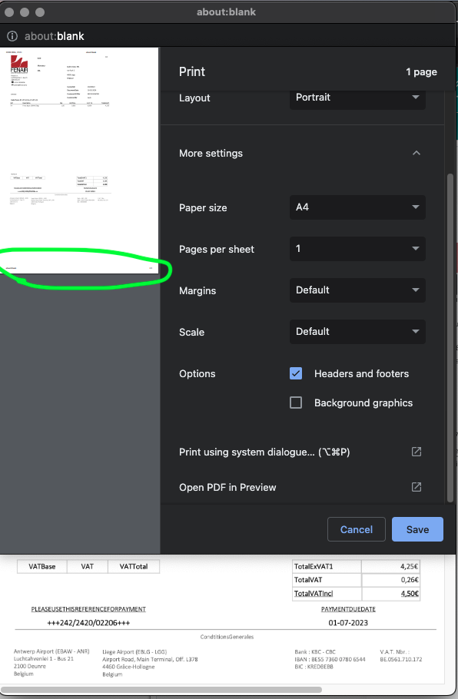This screenshot has width=458, height=699.
Task: Click the PAYMENTDUEDATE heading
Action: pos(348,609)
